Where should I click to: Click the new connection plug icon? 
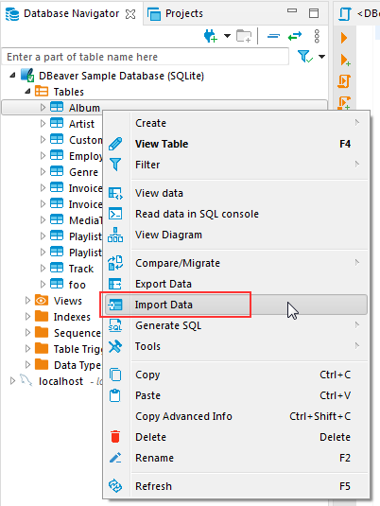211,36
